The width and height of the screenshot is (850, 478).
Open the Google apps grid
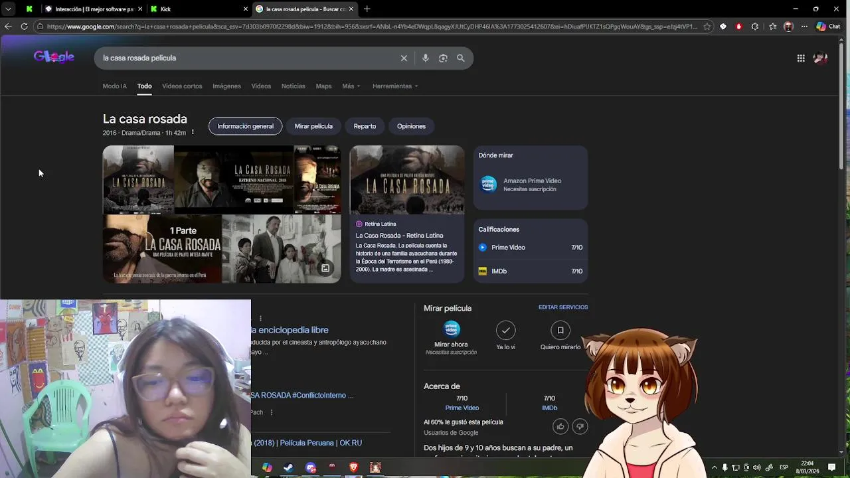pyautogui.click(x=801, y=58)
